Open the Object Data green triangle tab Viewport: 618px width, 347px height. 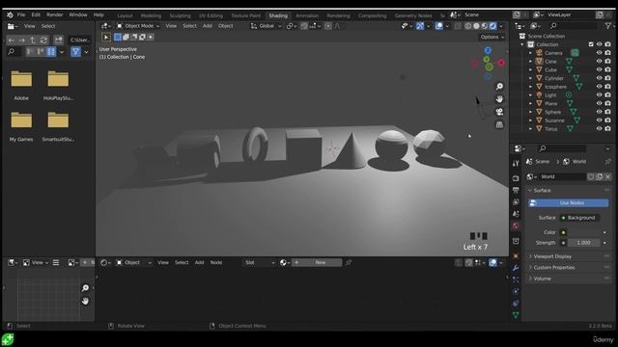(x=516, y=315)
